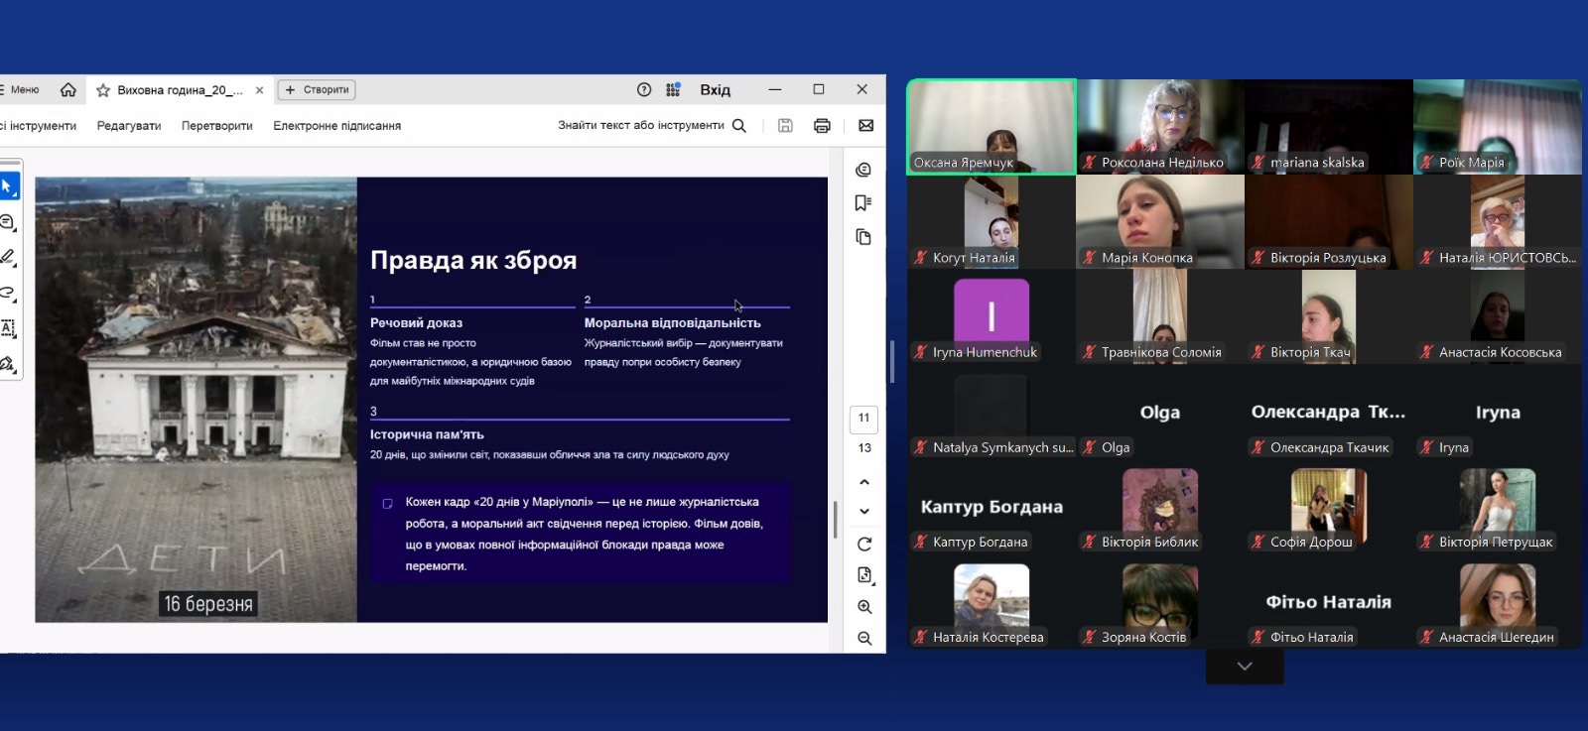
Task: Rotate the page with the rotate icon
Action: (x=864, y=545)
